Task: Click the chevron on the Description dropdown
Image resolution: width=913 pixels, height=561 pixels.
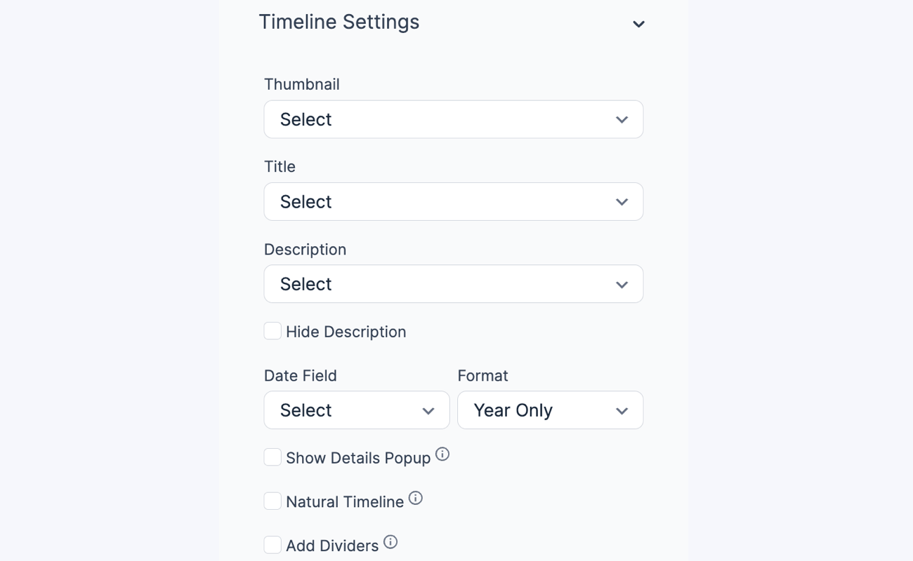Action: tap(621, 284)
